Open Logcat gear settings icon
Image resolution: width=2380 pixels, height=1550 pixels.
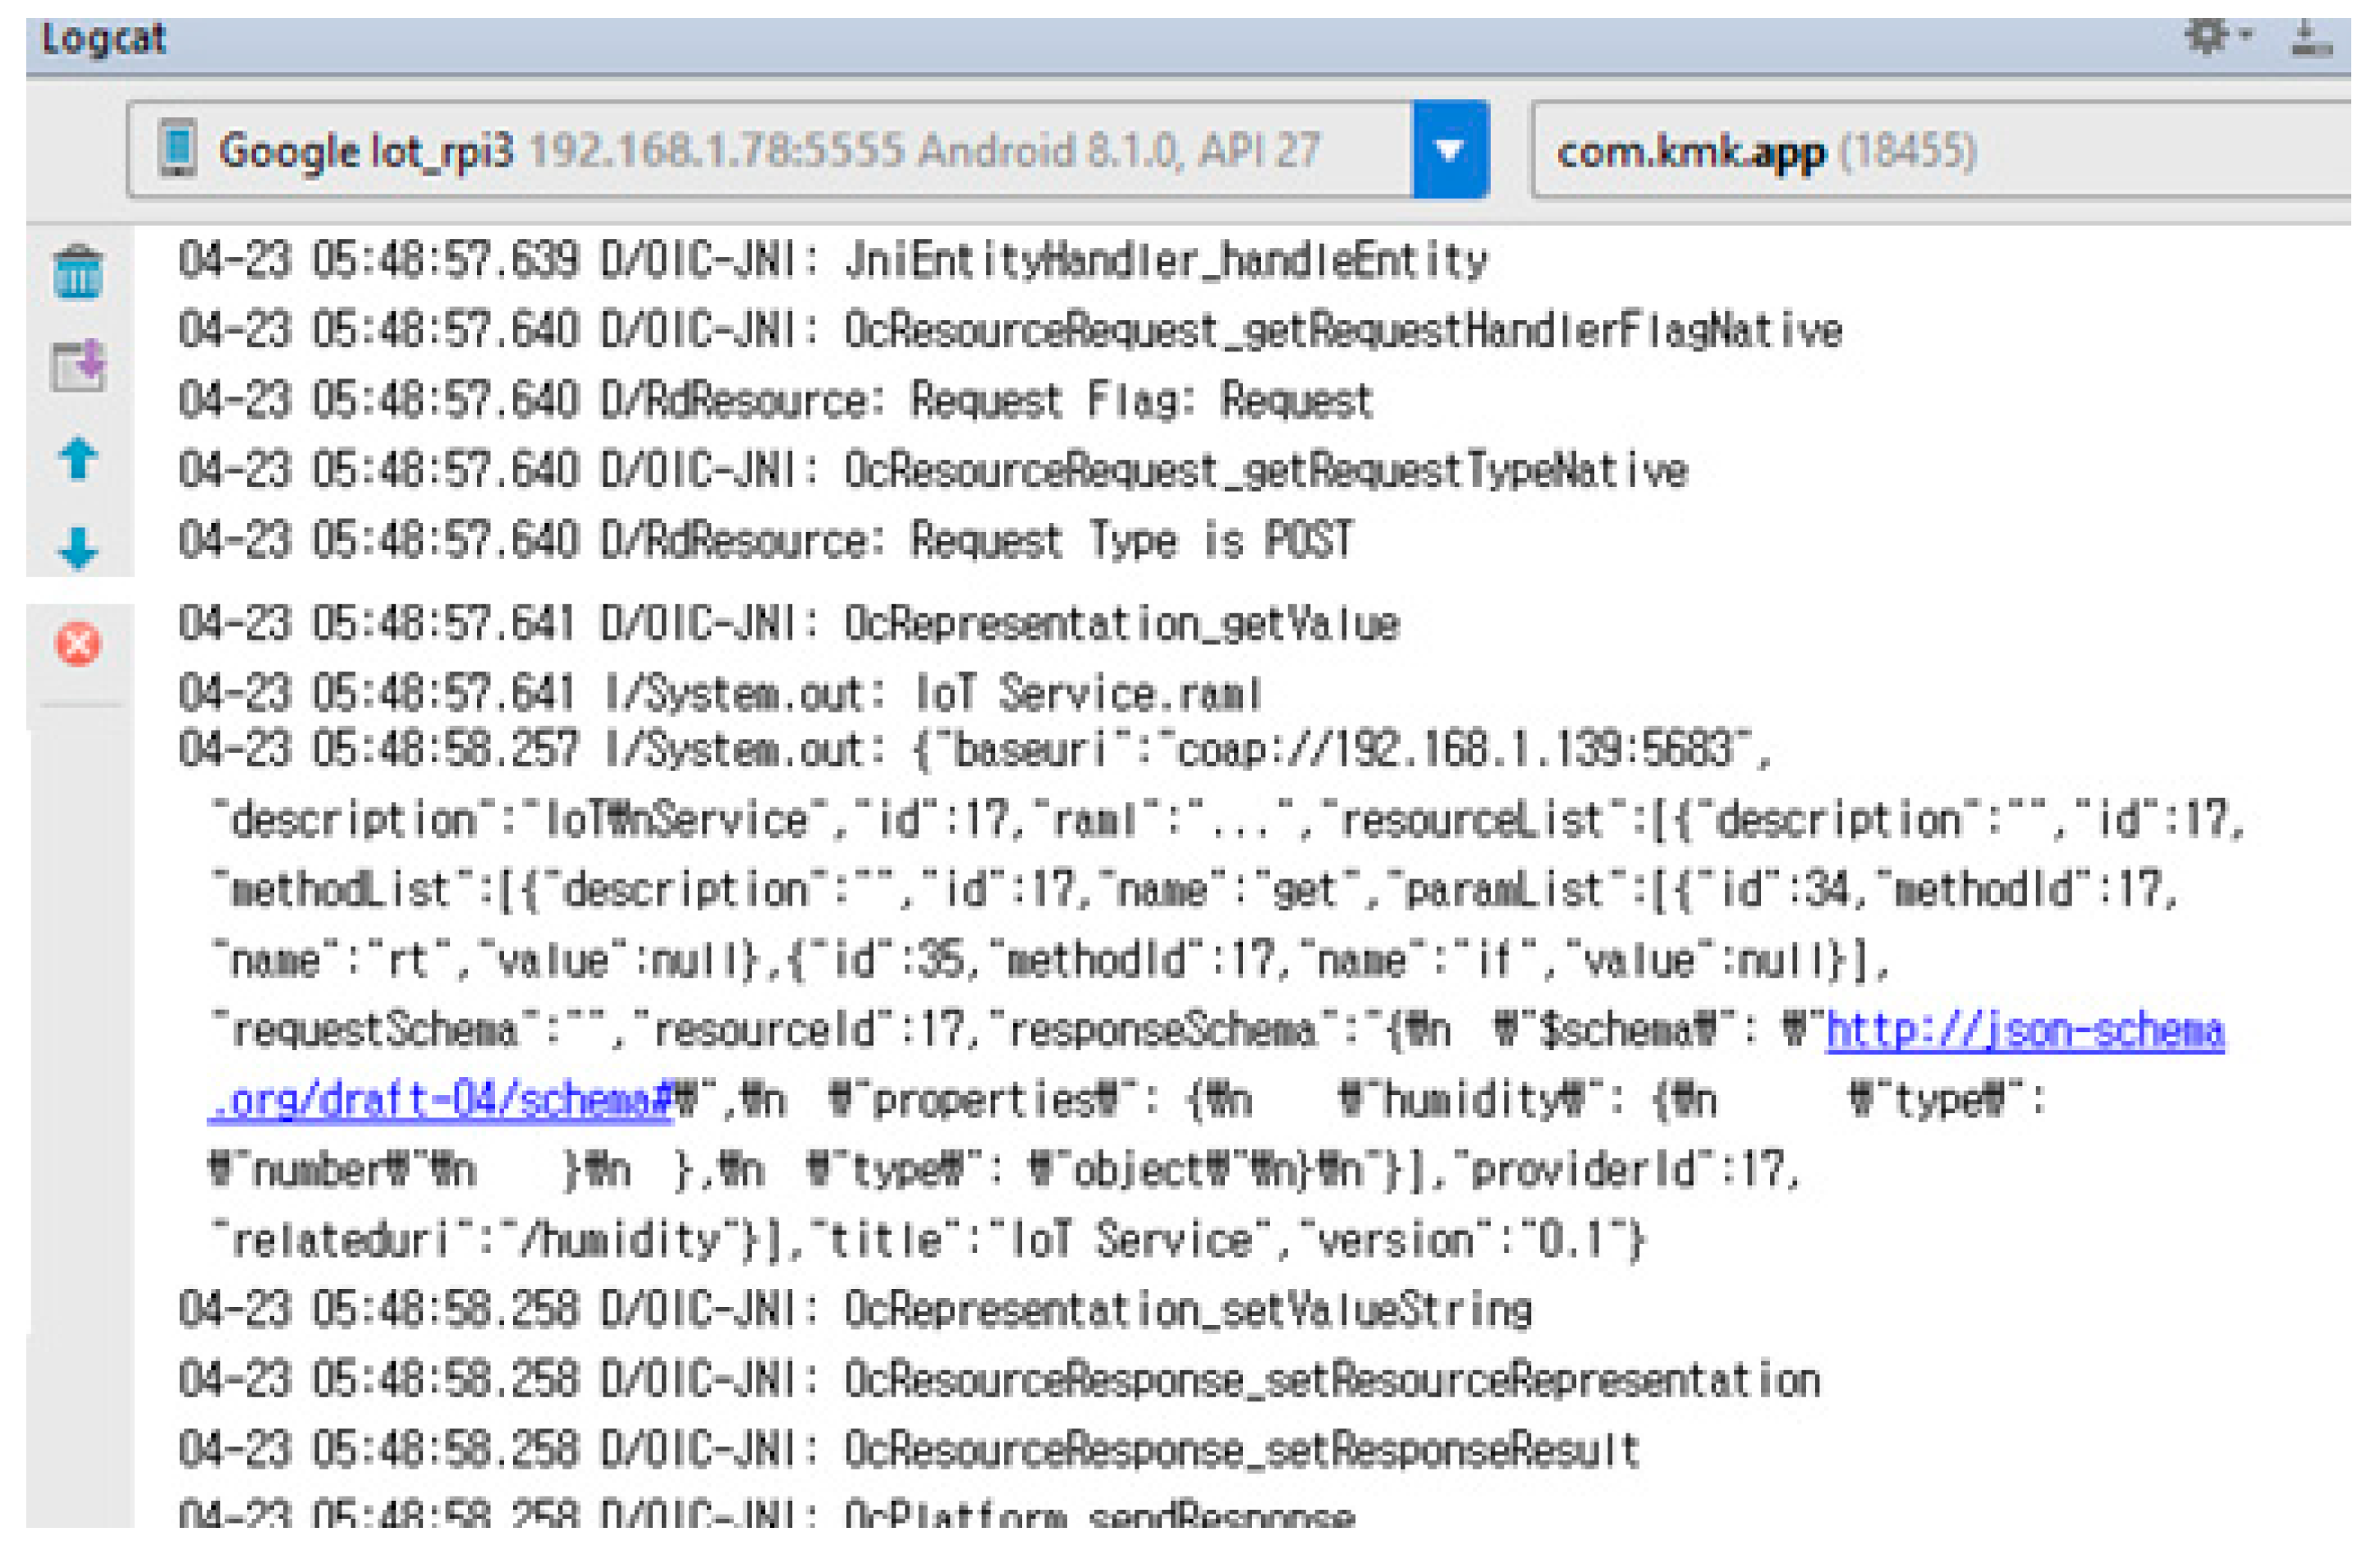coord(2206,37)
